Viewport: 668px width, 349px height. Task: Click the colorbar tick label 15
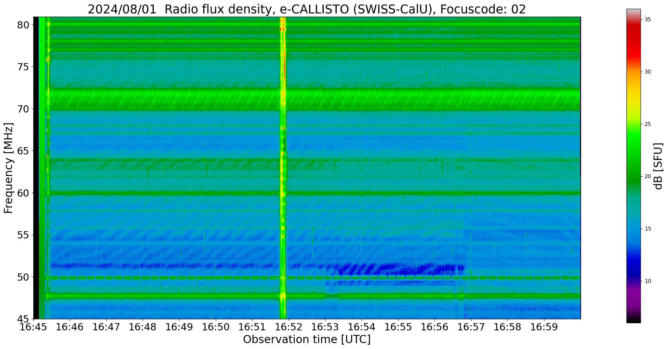point(647,229)
